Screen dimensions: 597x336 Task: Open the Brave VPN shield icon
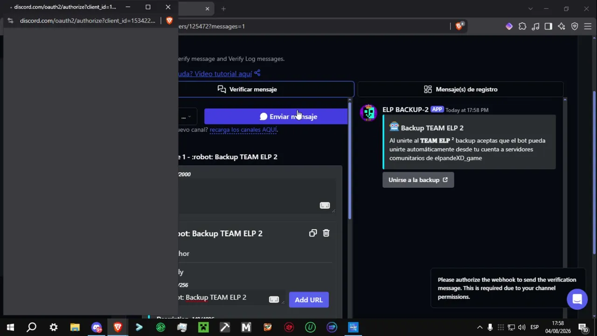[575, 27]
